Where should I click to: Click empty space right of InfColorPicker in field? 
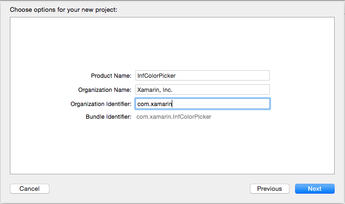coord(222,75)
